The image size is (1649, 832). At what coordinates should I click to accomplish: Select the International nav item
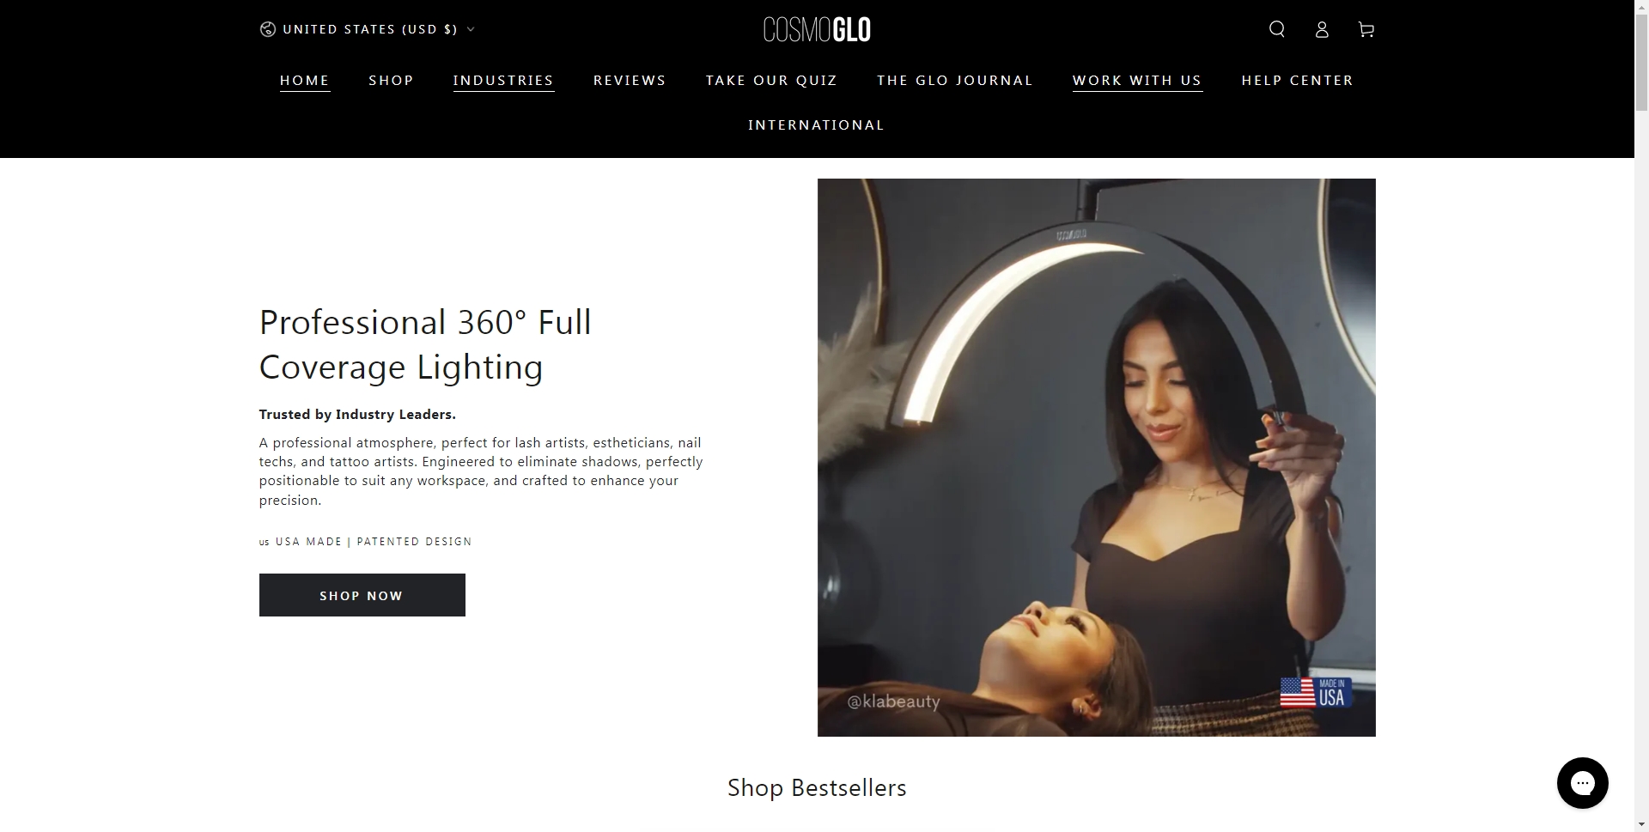[x=817, y=124]
